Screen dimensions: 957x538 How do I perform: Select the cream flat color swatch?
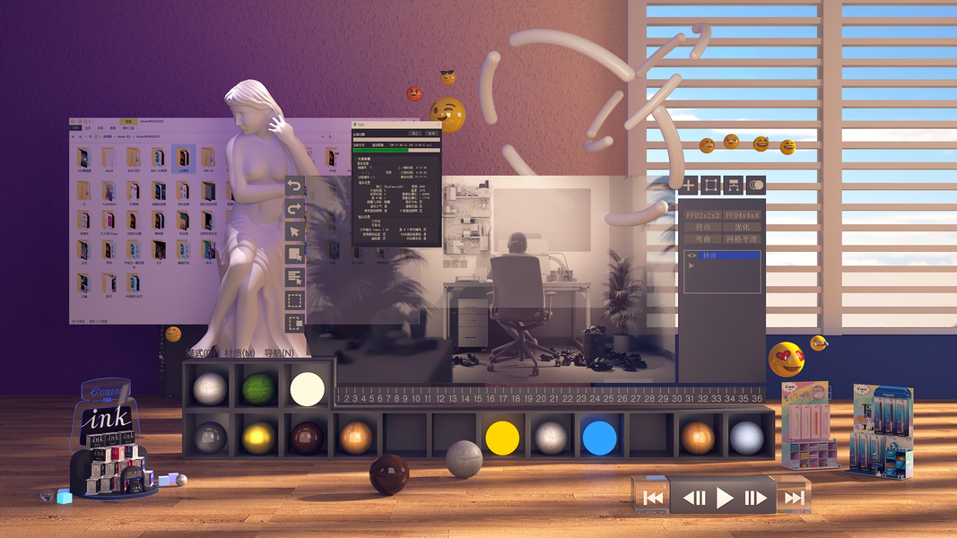point(307,389)
